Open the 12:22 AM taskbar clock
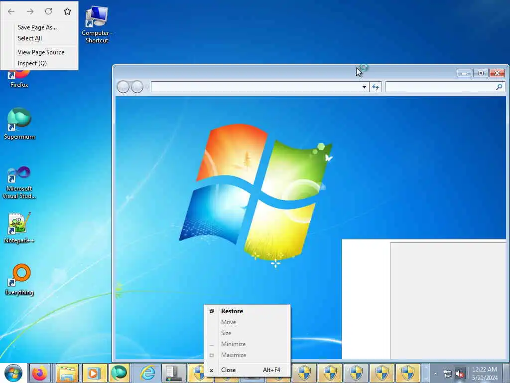The width and height of the screenshot is (510, 383). point(485,374)
